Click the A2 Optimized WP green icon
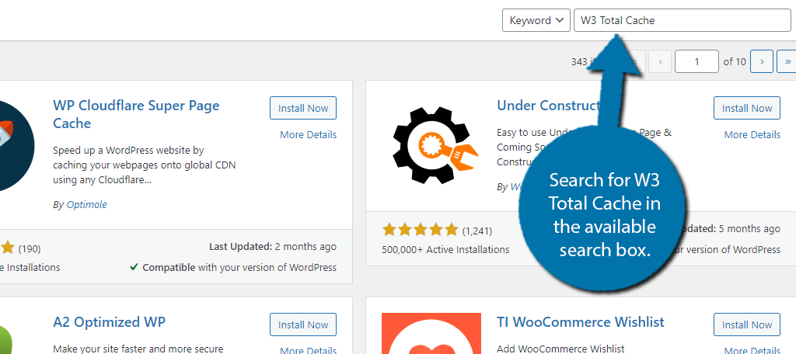This screenshot has width=796, height=354. [6, 338]
